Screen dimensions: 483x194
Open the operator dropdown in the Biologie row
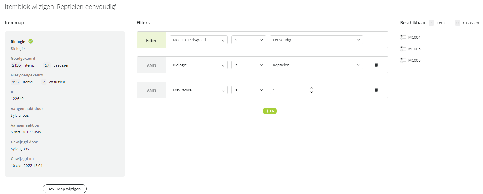click(x=249, y=65)
